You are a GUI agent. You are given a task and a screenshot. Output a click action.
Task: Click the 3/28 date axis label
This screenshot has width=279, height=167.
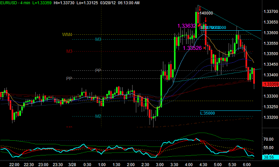[x=72, y=165]
